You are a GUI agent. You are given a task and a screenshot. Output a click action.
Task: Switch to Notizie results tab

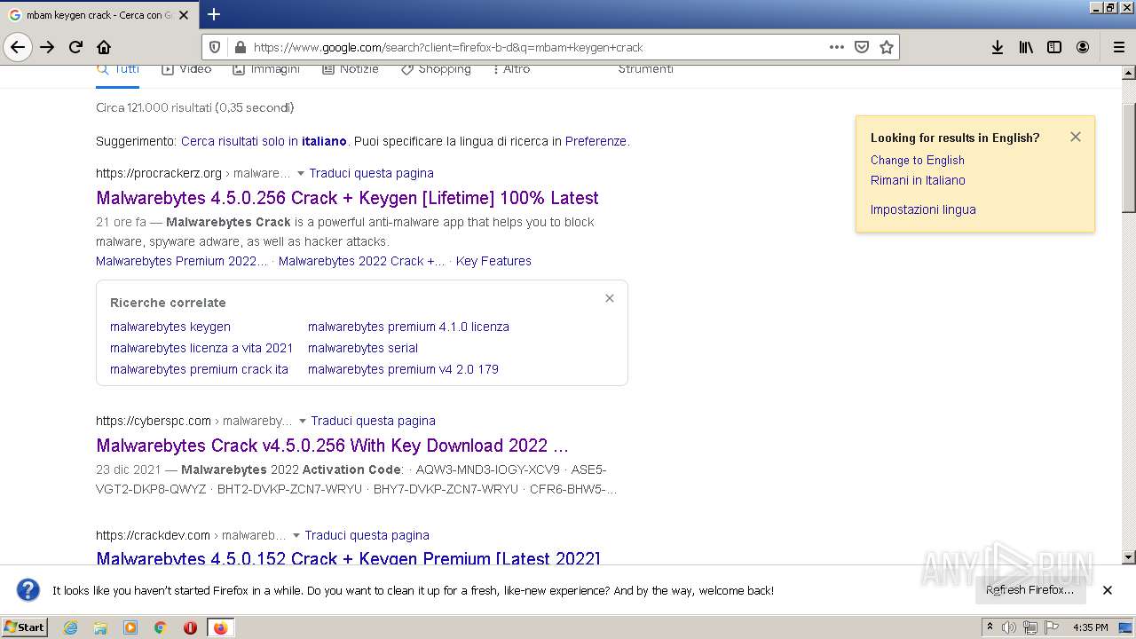pos(351,69)
